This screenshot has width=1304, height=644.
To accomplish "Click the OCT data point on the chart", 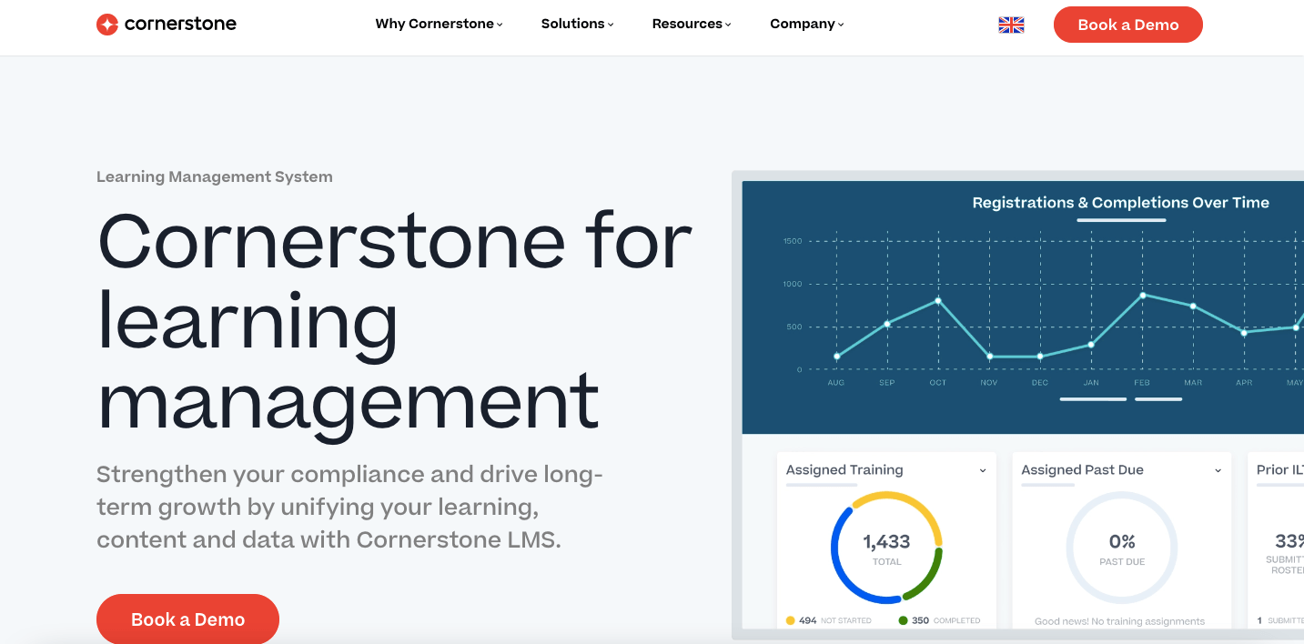I will [937, 301].
